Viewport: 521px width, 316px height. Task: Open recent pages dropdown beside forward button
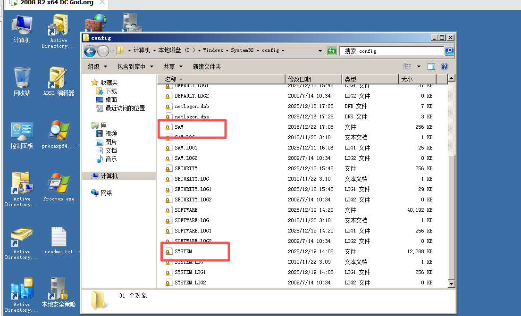coord(112,51)
